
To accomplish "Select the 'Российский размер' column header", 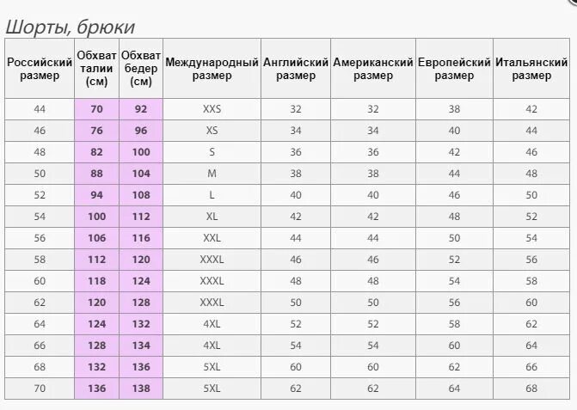I will coord(40,69).
